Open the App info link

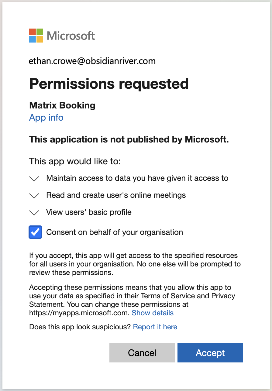(46, 118)
